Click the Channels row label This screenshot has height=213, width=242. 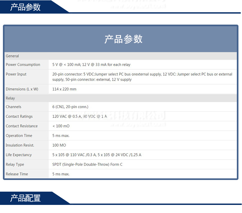point(14,107)
